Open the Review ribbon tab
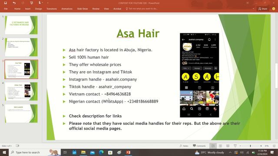Image resolution: width=278 pixels, height=156 pixels. coord(96,9)
